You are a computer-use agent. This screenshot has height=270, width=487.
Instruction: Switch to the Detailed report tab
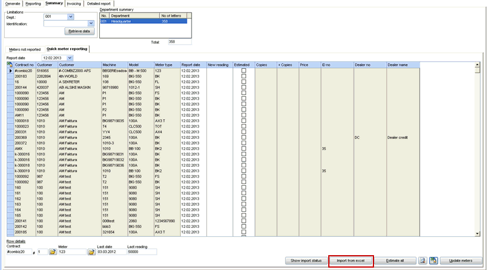99,4
